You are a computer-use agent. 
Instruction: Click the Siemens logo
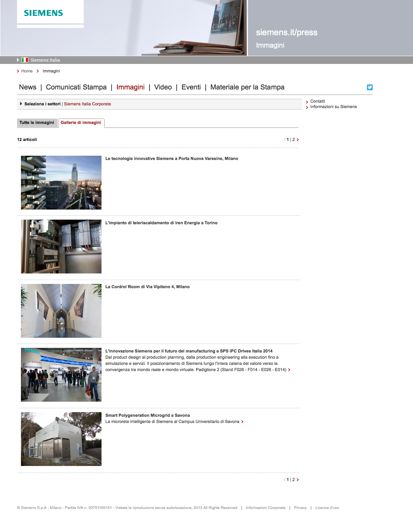43,13
